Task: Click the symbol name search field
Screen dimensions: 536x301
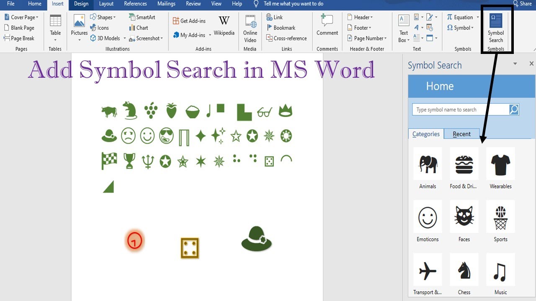Action: click(x=461, y=110)
